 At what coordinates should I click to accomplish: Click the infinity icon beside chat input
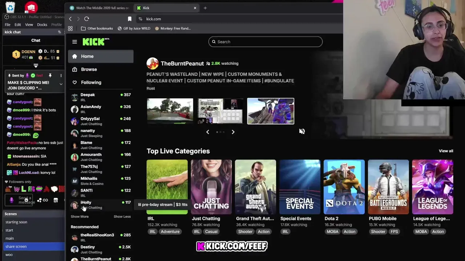point(45,200)
